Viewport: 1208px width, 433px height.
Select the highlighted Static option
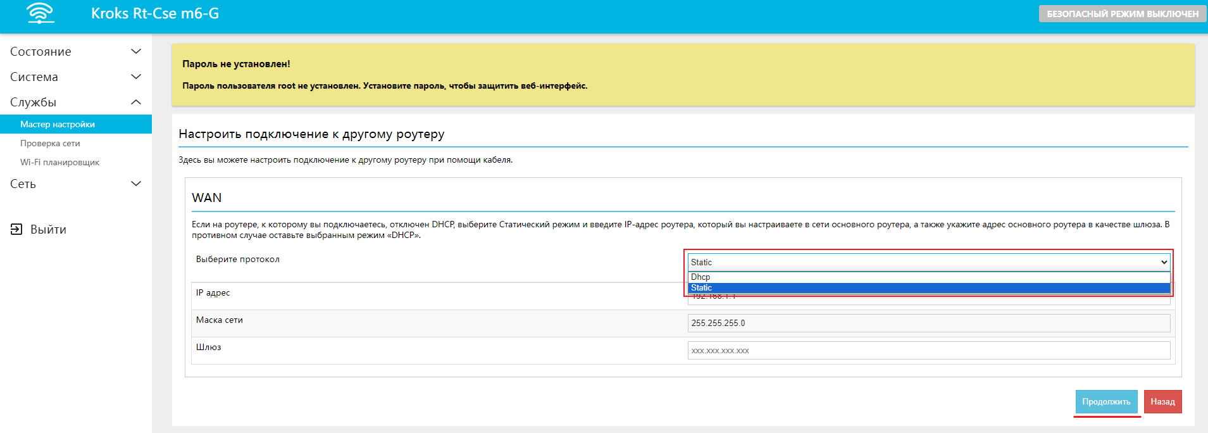click(701, 288)
